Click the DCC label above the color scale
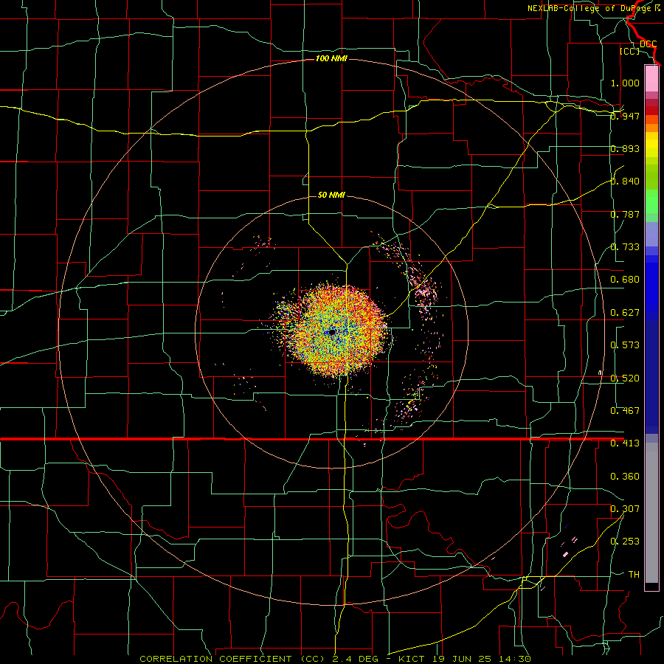This screenshot has height=664, width=664. click(648, 44)
